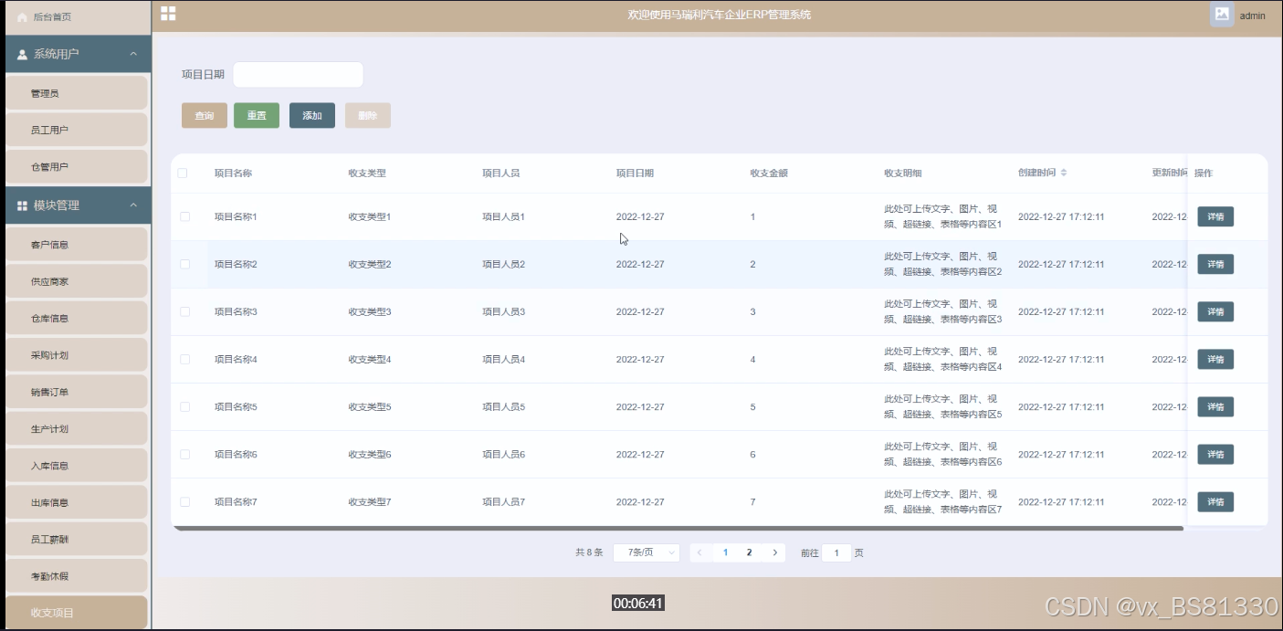The height and width of the screenshot is (631, 1283).
Task: Click the 项目日期 date input field
Action: pos(298,75)
